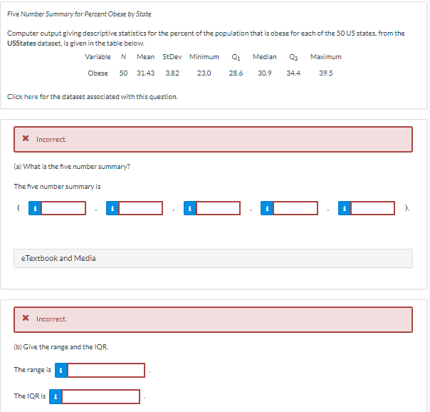Click info icon next to the range field
The height and width of the screenshot is (412, 430).
click(61, 370)
